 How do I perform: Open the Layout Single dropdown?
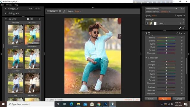point(78,11)
